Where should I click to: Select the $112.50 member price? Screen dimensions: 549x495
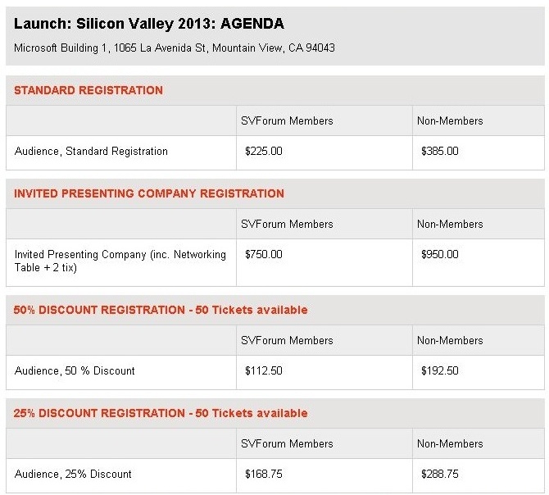point(264,371)
